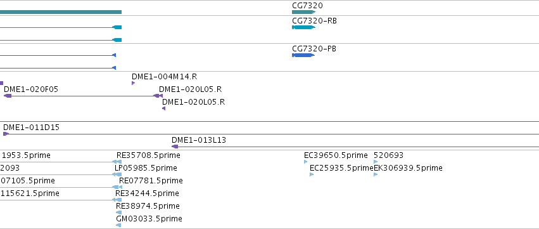Image resolution: width=539 pixels, height=229 pixels.
Task: Open the RE07781.5prime EST label
Action: 151,181
